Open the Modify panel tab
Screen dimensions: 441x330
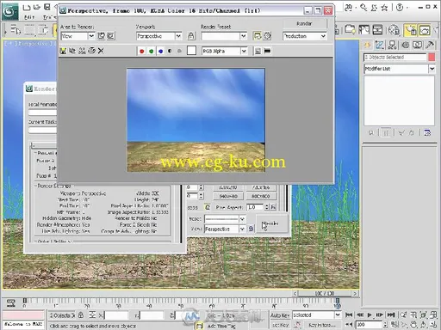[380, 45]
